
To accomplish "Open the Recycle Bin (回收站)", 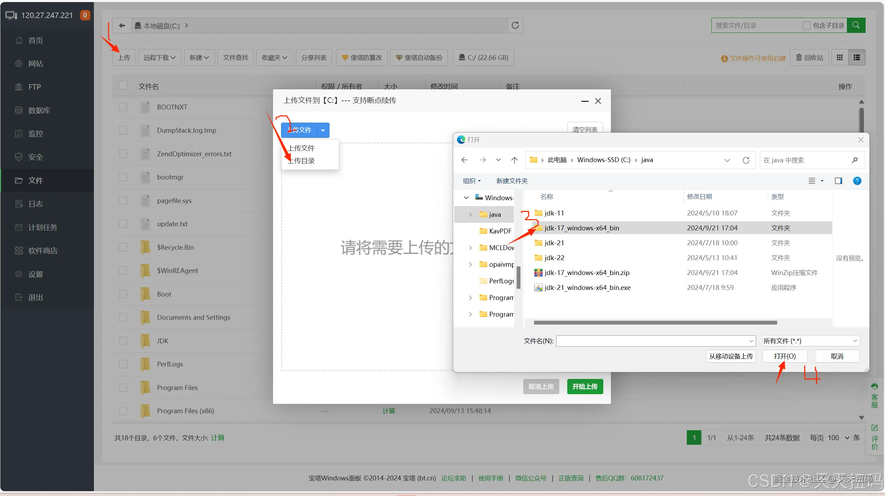I will (809, 57).
